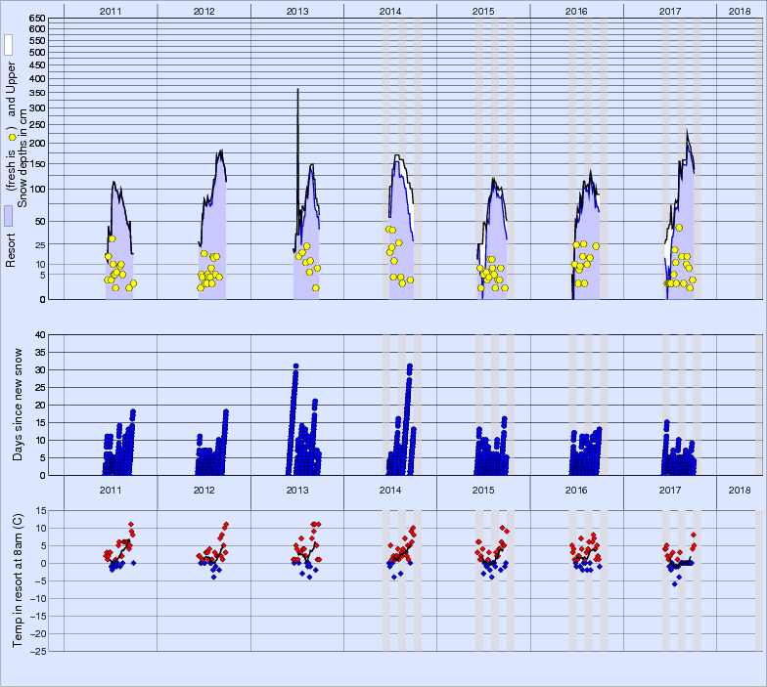Click the 2018 label below days-since-snow chart

[x=740, y=491]
